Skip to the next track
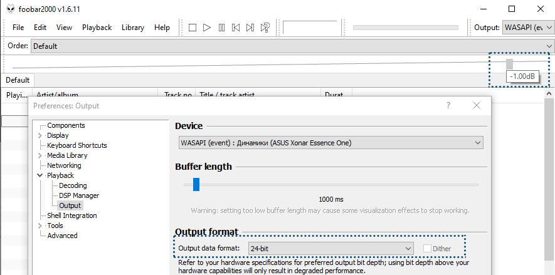Viewport: 555px width, 275px height. coord(250,28)
